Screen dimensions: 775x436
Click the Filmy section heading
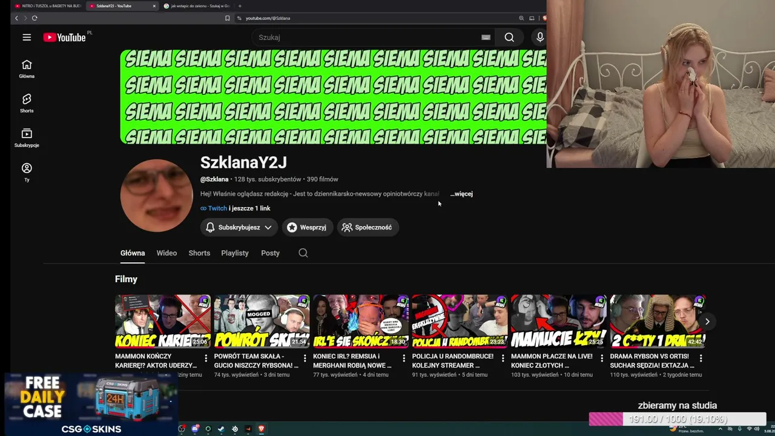[126, 279]
